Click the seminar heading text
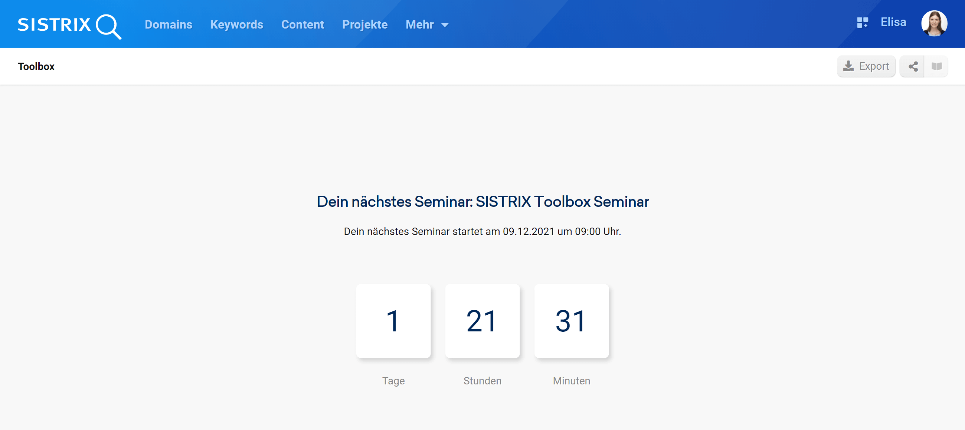This screenshot has width=965, height=430. click(x=482, y=202)
